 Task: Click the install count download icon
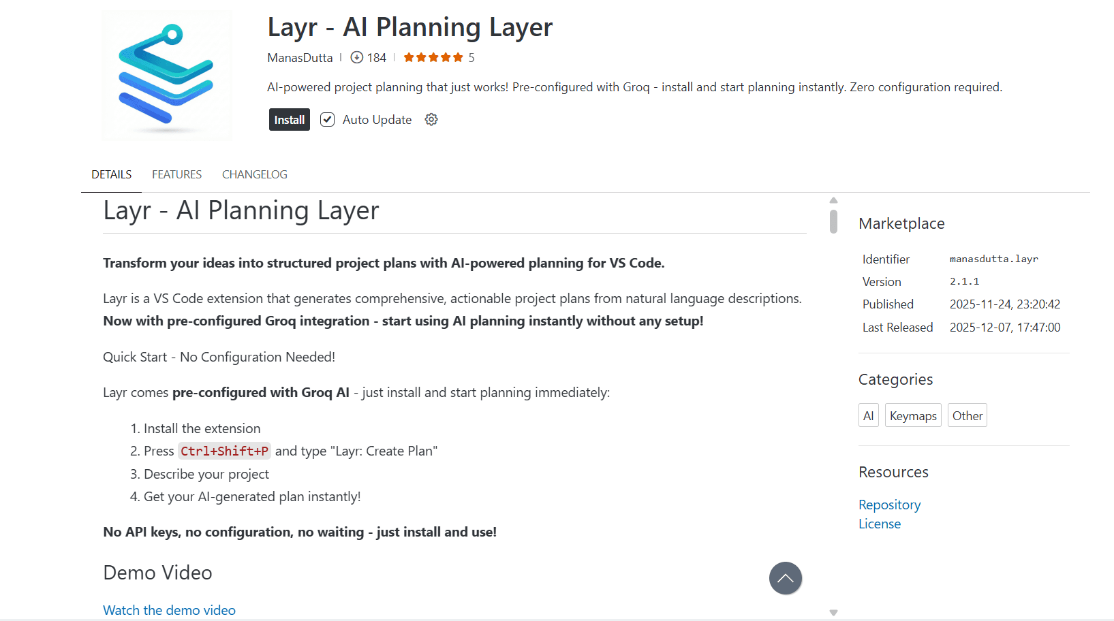[x=356, y=58]
